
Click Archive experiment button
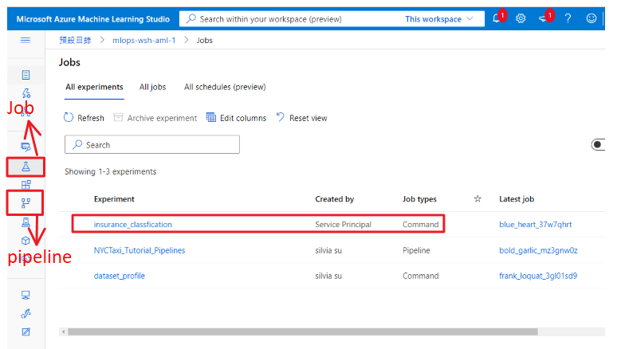click(155, 118)
